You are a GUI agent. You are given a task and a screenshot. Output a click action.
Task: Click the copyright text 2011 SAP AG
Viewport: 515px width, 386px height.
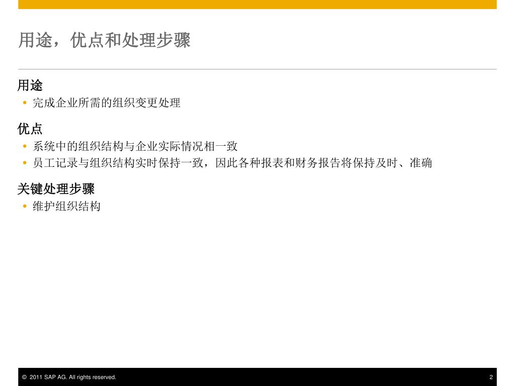coord(69,377)
